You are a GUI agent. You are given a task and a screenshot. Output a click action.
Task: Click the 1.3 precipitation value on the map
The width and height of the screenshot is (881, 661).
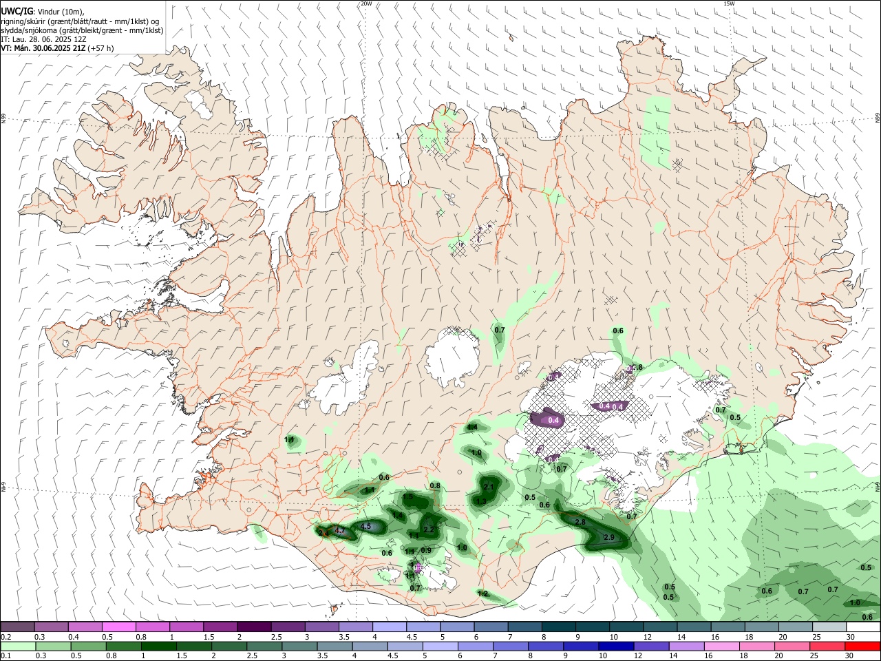pyautogui.click(x=482, y=501)
